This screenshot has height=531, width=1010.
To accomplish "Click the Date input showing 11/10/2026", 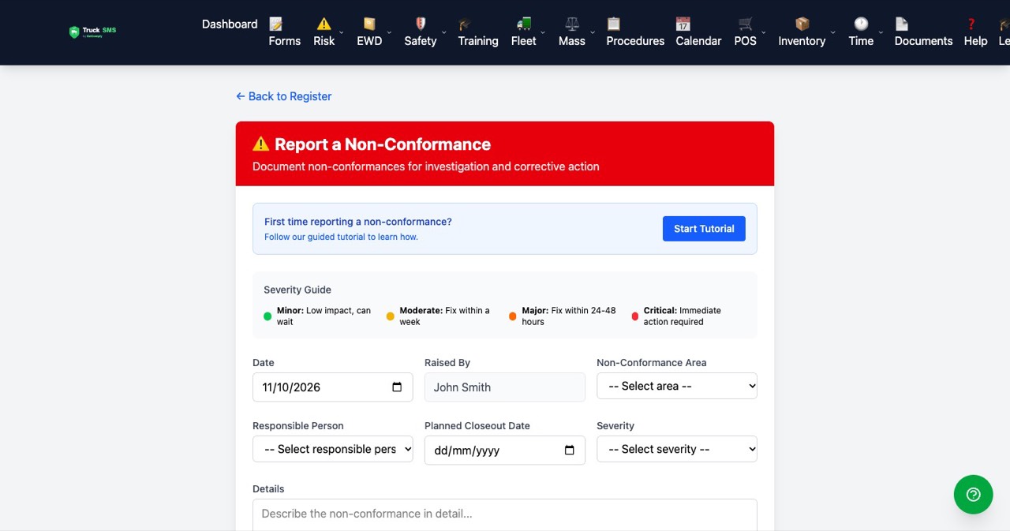I will tap(332, 387).
